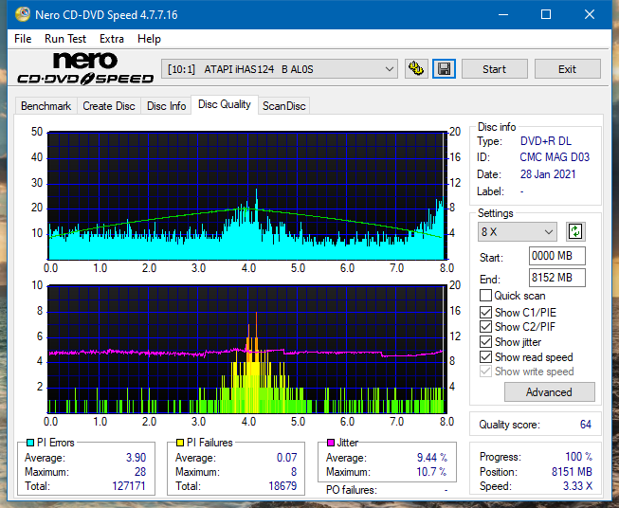The height and width of the screenshot is (508, 619).
Task: Switch to the Create Disc tab
Action: pyautogui.click(x=109, y=106)
